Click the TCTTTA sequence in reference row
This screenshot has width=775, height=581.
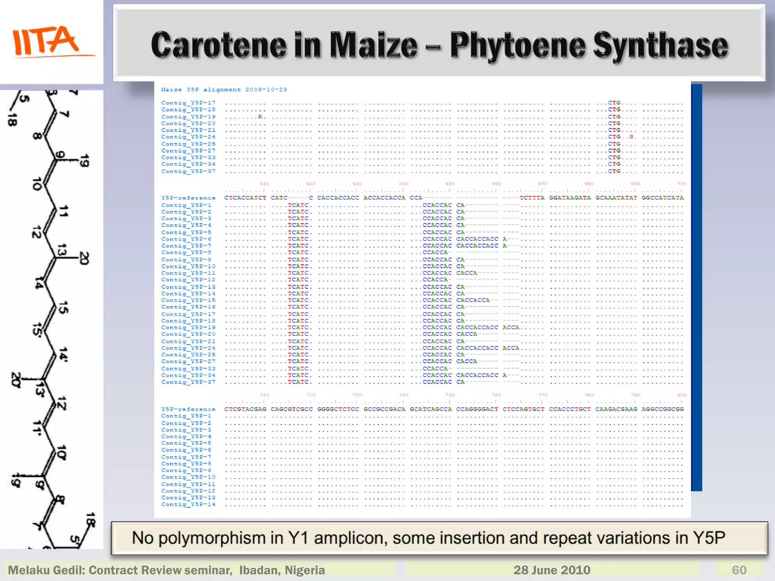point(532,198)
